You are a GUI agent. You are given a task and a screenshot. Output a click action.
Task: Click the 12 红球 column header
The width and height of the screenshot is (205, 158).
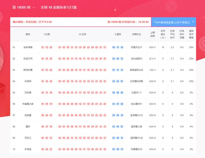tap(82, 34)
